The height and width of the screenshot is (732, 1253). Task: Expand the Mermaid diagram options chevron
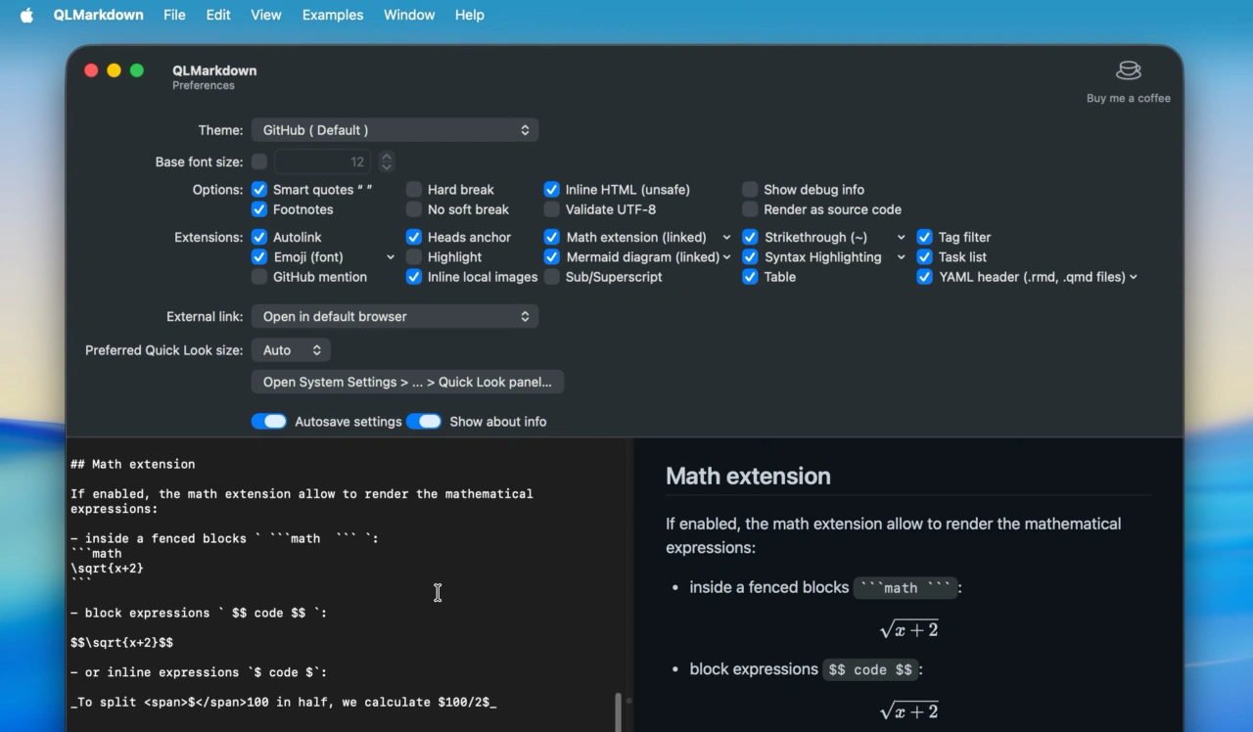[725, 257]
